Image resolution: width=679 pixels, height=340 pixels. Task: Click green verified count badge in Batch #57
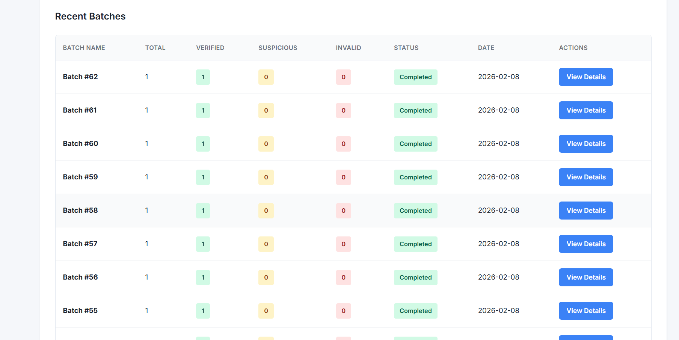(x=203, y=244)
